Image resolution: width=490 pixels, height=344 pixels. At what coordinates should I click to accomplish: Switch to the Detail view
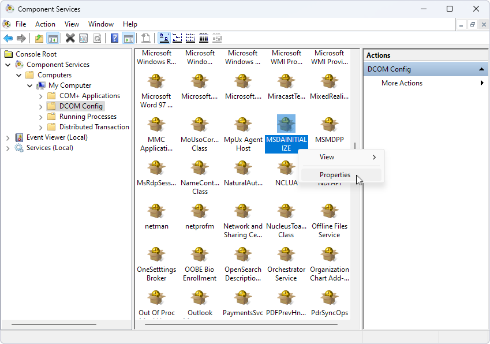(204, 39)
